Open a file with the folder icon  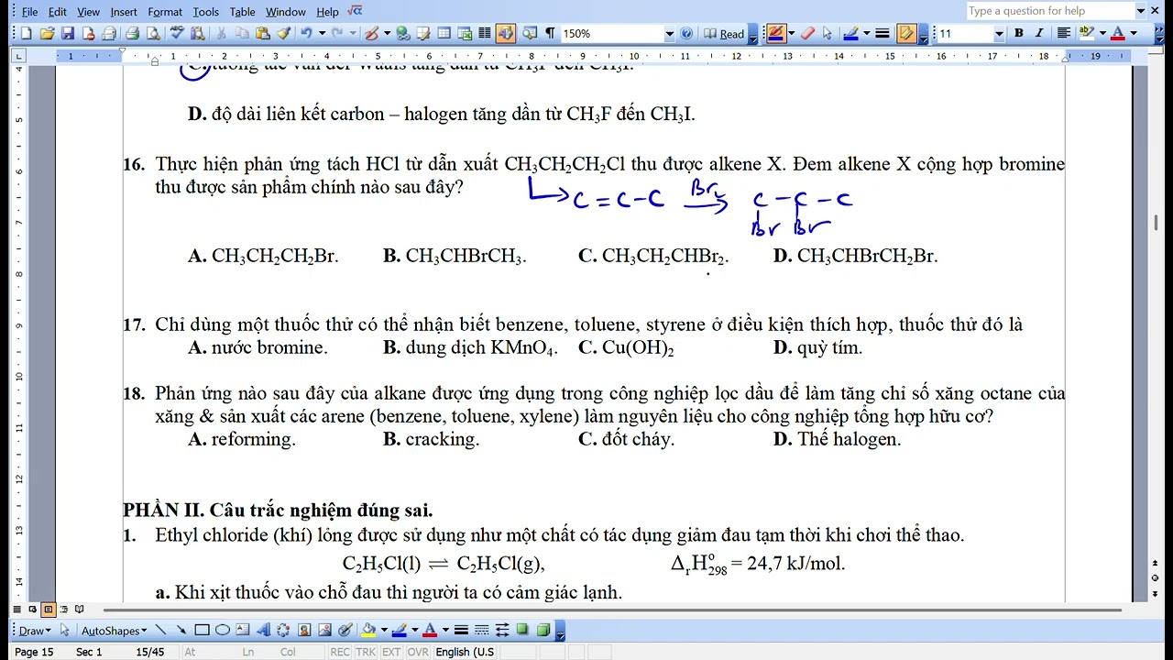click(47, 34)
